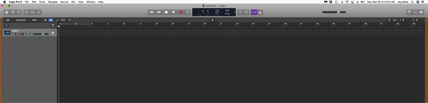The height and width of the screenshot is (103, 428).
Task: Toggle Flex view
Action: click(63, 20)
